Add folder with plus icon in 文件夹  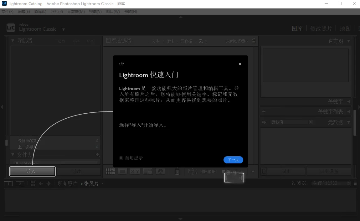tap(98, 155)
